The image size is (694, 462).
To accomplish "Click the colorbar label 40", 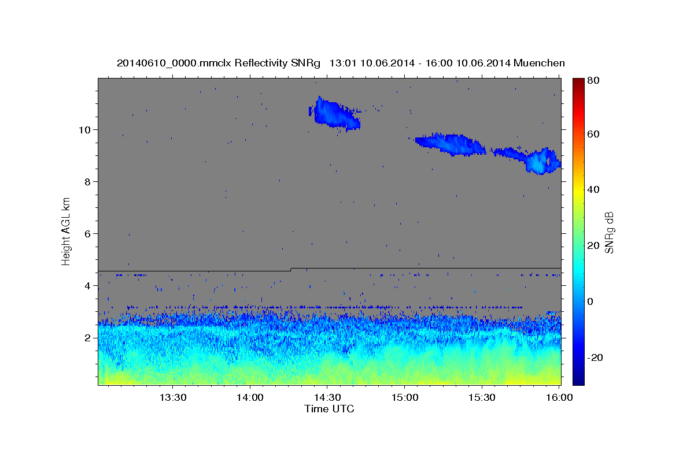I will 593,189.
